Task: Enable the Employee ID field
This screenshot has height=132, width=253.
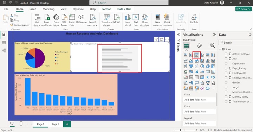Action: (x=226, y=73)
